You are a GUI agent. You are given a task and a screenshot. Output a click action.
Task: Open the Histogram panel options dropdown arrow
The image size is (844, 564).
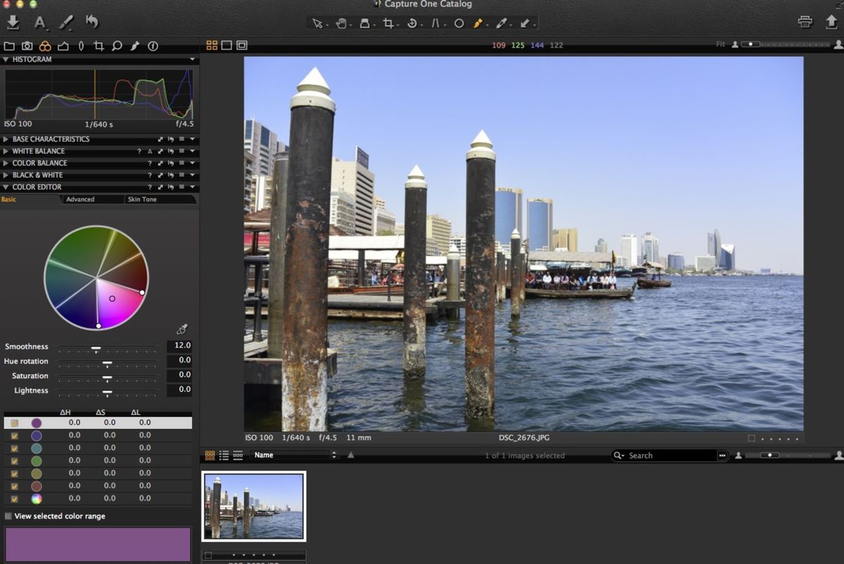[x=193, y=60]
